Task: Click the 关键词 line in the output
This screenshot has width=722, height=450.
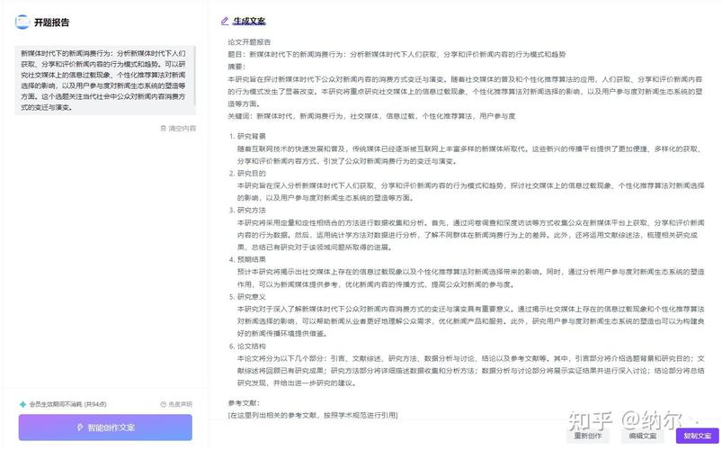Action: pos(371,116)
